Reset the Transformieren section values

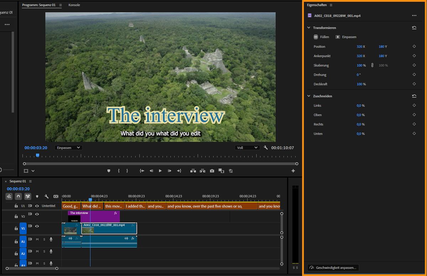coord(414,28)
